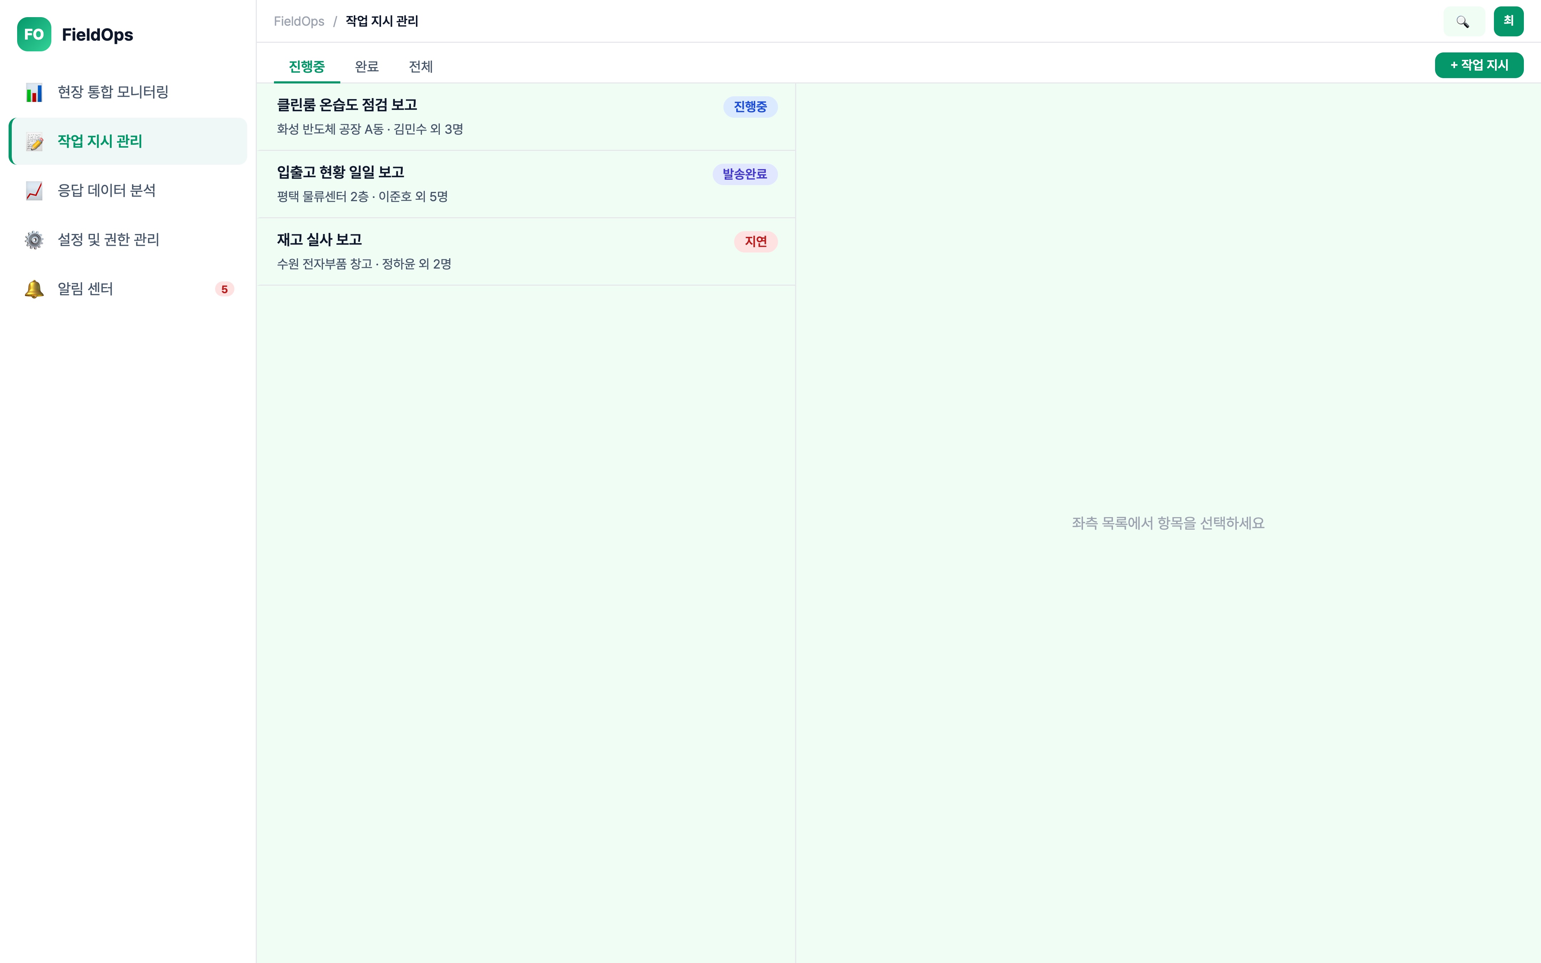
Task: Select the 현장 통합 모니터링 chart icon
Action: [x=34, y=92]
